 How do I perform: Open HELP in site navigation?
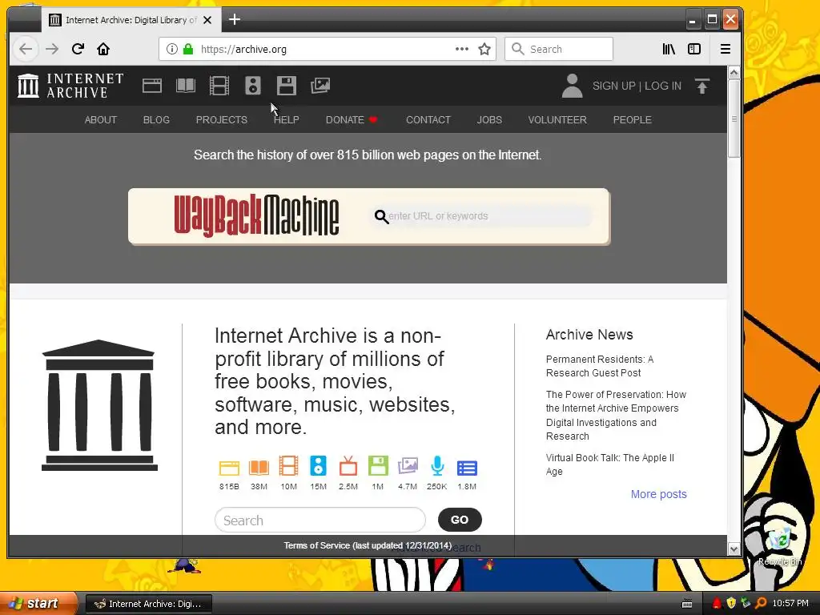tap(287, 120)
